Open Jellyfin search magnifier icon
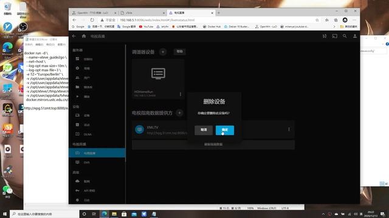Image resolution: width=389 pixels, height=218 pixels. (x=345, y=36)
